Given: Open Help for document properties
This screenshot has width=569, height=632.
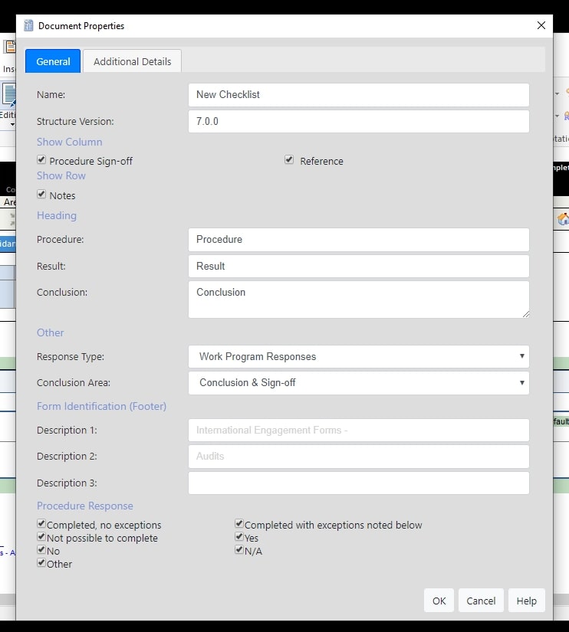Looking at the screenshot, I should [526, 601].
